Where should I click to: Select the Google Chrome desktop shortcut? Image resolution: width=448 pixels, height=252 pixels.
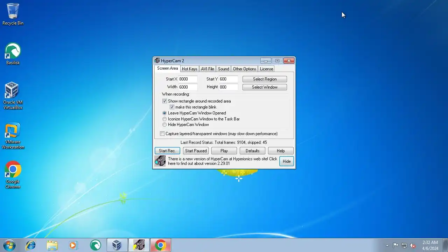(x=13, y=175)
